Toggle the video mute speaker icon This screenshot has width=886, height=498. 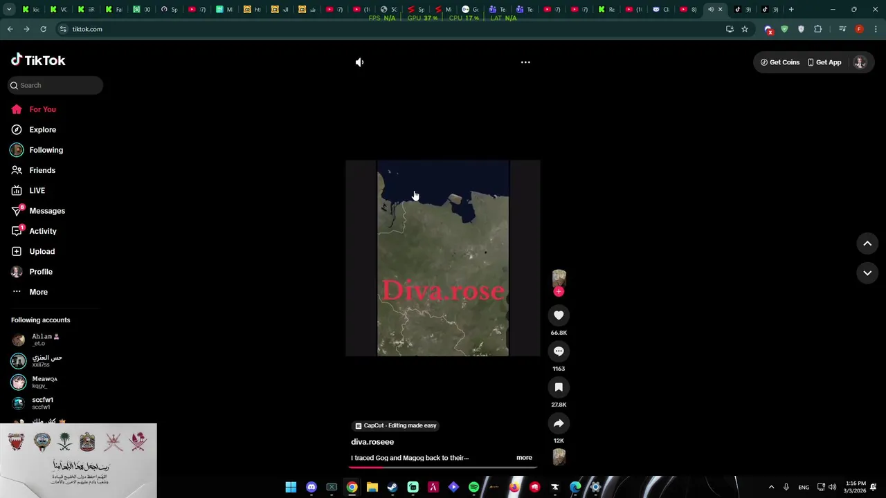359,62
